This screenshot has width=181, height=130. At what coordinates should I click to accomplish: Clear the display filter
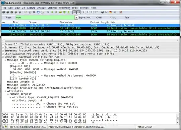[x=99, y=18]
